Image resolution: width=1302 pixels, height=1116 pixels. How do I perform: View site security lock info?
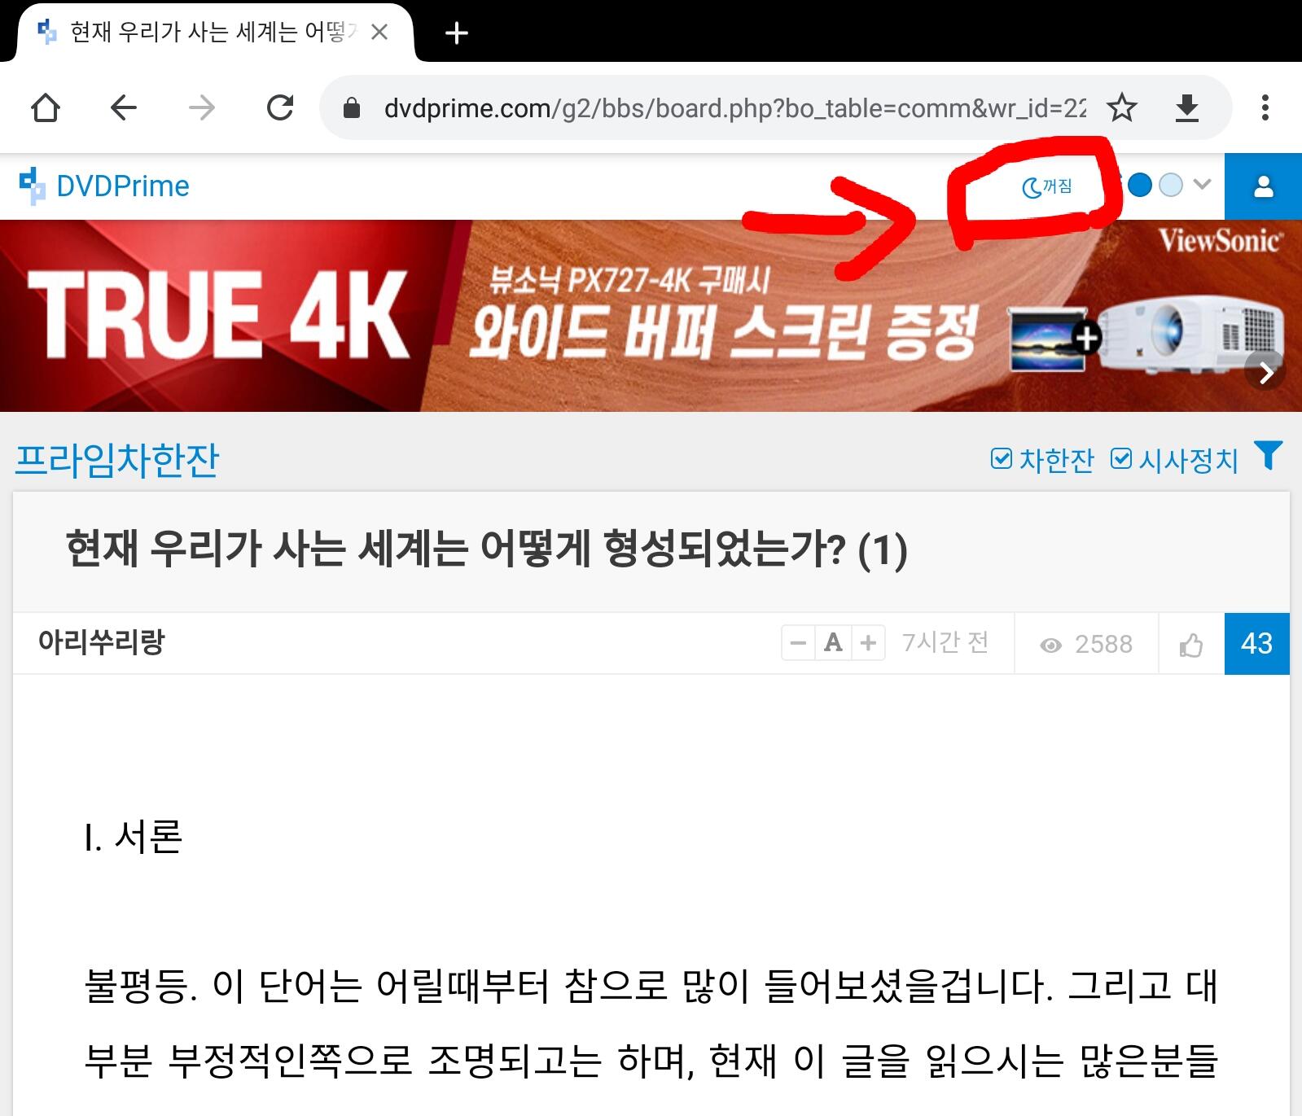click(352, 107)
